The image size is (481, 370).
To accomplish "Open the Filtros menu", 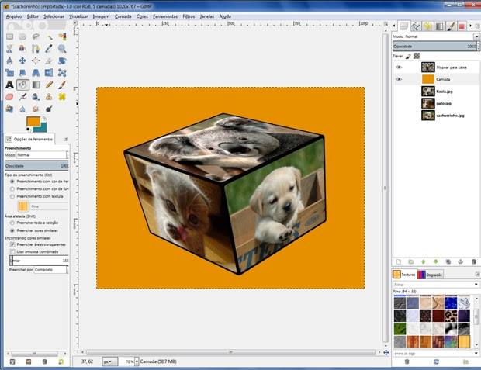I will [x=189, y=16].
